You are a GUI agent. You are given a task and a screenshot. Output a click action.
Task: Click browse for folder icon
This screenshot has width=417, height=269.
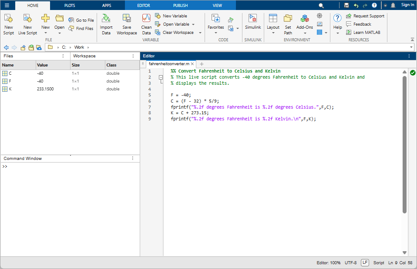tap(31, 47)
